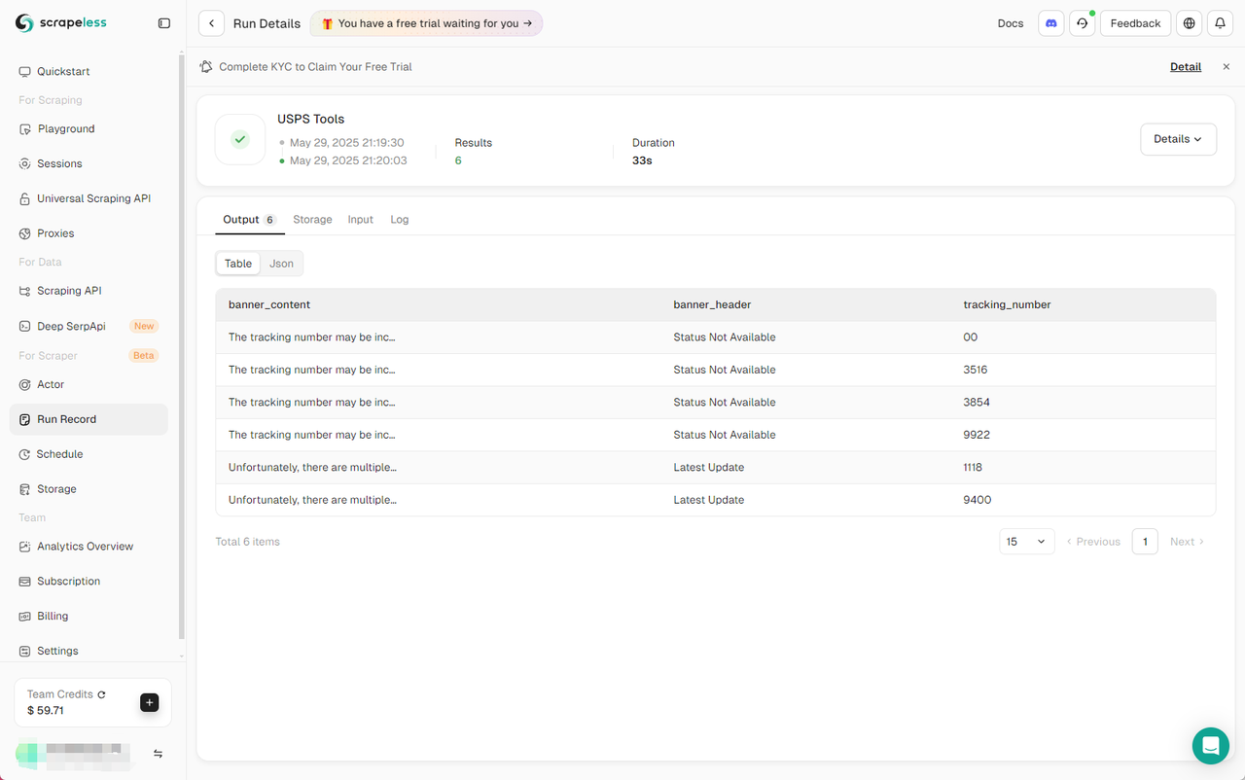The width and height of the screenshot is (1245, 780).
Task: Add team credits with plus button
Action: 149,702
